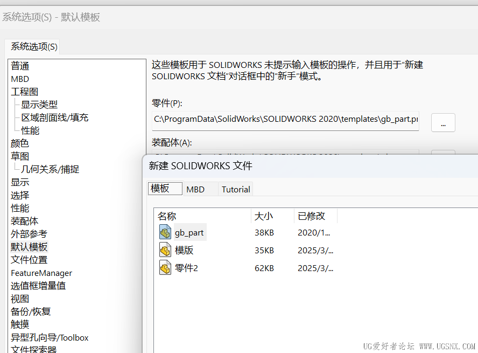Click the 38KB size cell
The width and height of the screenshot is (478, 353).
point(264,232)
